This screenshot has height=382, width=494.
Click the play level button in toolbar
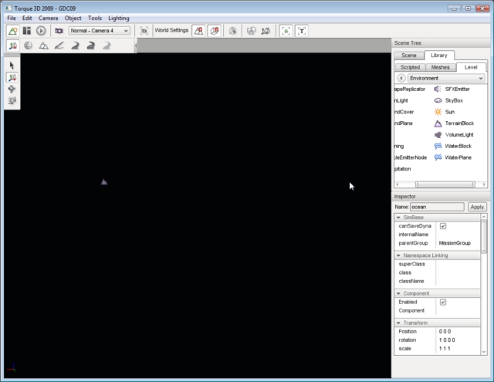41,31
